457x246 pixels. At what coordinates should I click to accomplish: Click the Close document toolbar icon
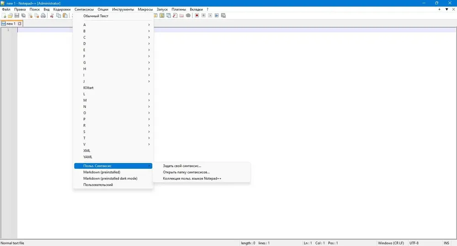coord(30,16)
